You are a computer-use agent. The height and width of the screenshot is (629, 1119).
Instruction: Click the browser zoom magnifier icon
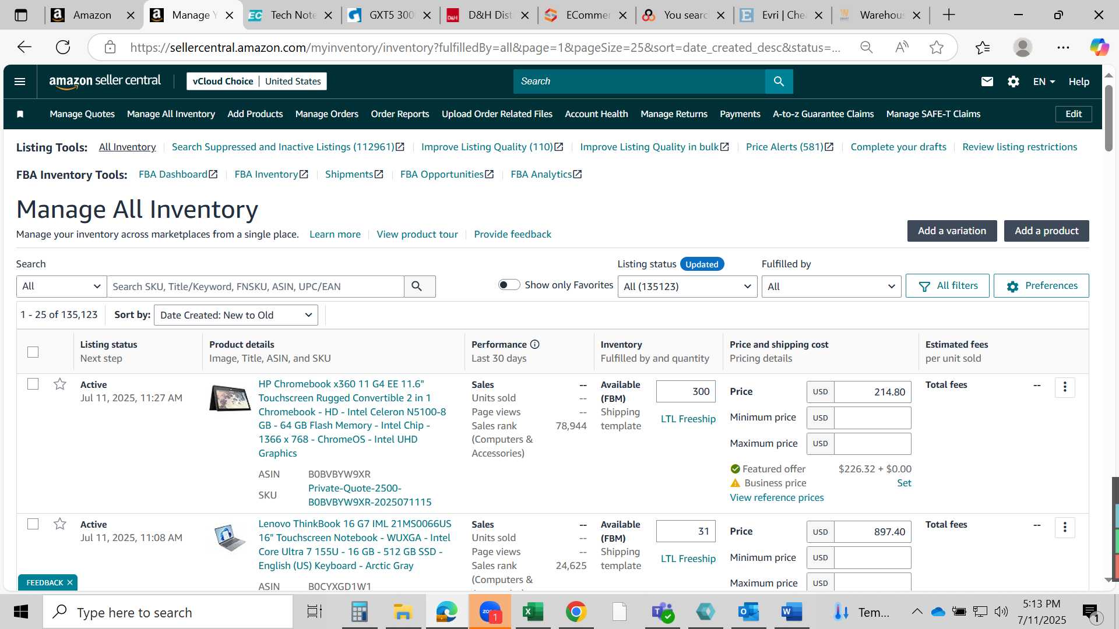click(x=867, y=47)
